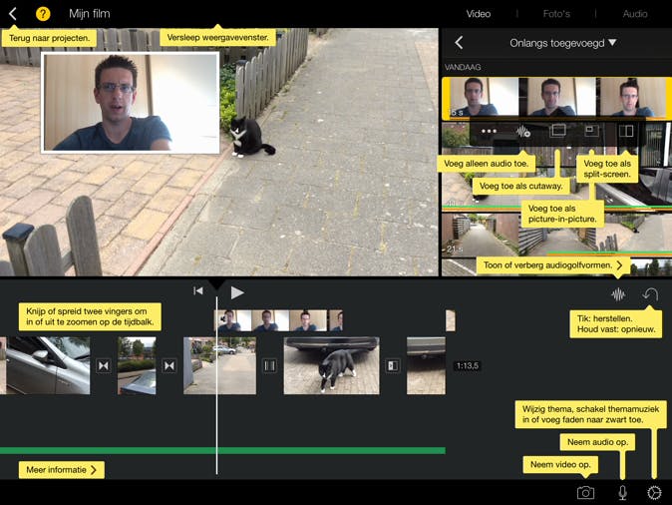Switch to the Audio tab

[635, 14]
